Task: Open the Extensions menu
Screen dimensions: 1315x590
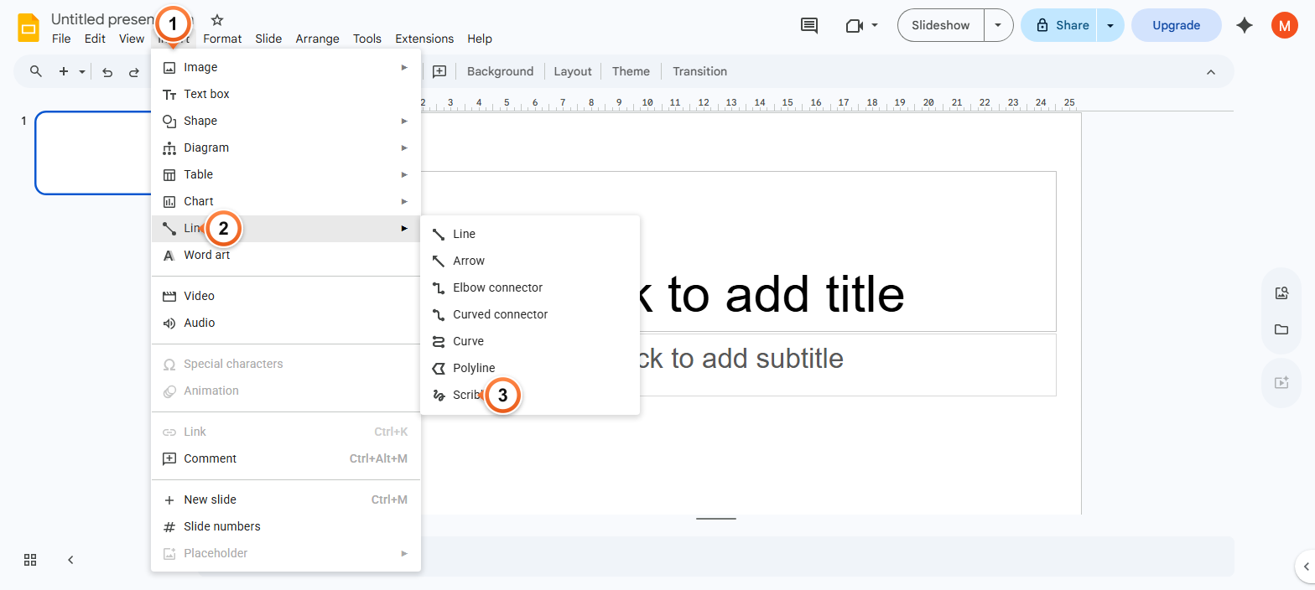Action: tap(424, 39)
